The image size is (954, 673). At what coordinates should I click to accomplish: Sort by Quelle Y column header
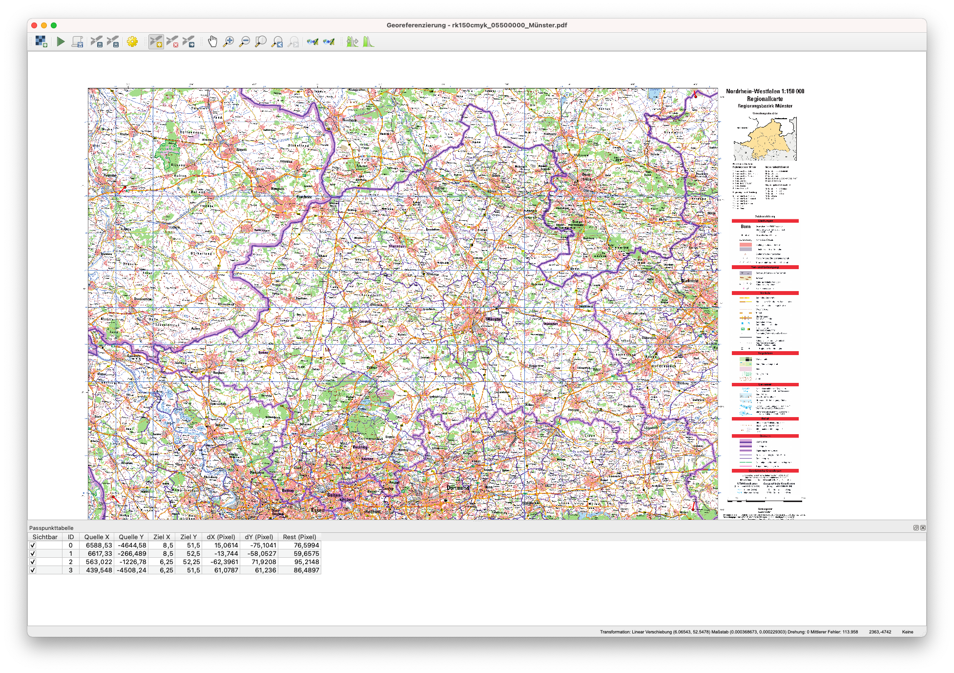point(131,537)
